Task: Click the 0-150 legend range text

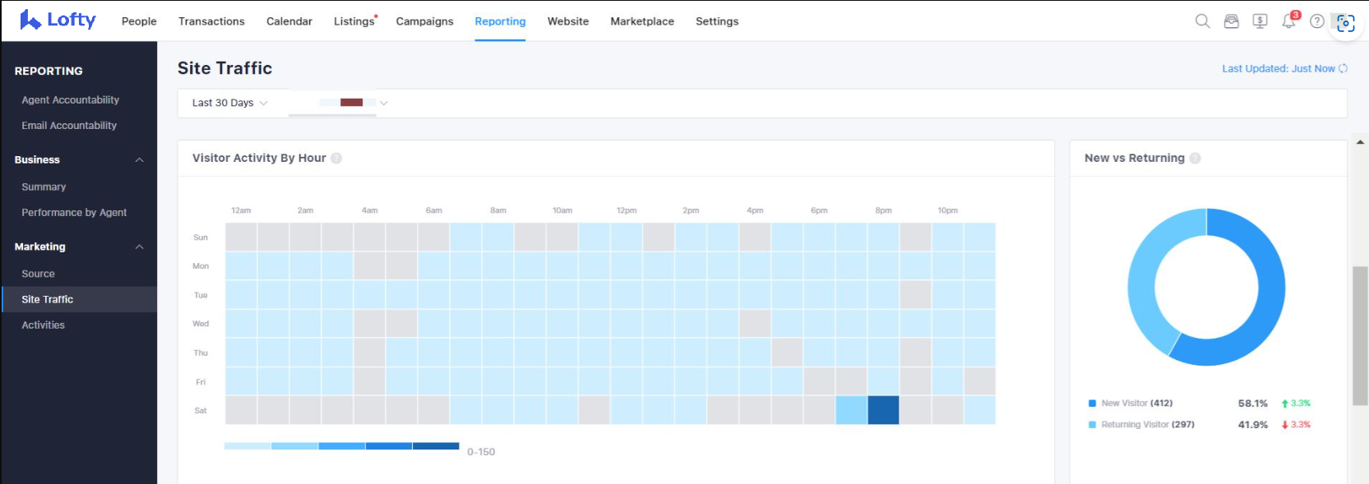Action: tap(481, 452)
